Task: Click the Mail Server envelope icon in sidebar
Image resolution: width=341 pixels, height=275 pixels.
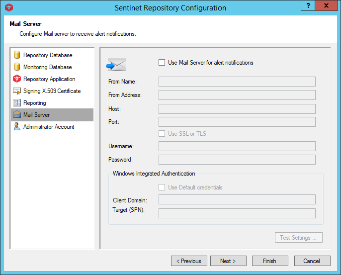Action: click(17, 114)
